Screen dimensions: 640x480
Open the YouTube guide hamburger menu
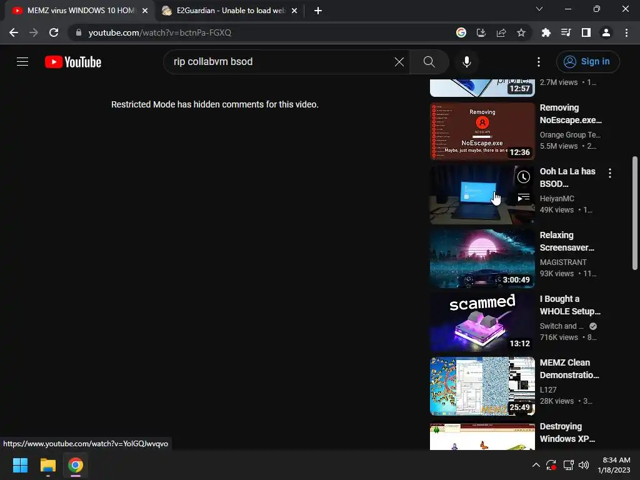[22, 62]
